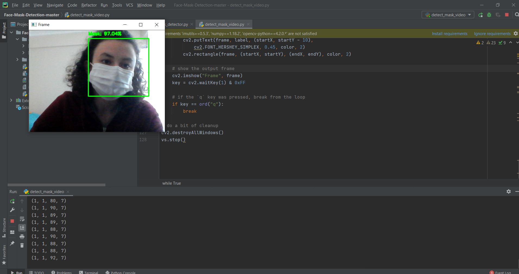Go to previous highlighted error arrow
Screen dimensions: 519x274
pos(511,43)
